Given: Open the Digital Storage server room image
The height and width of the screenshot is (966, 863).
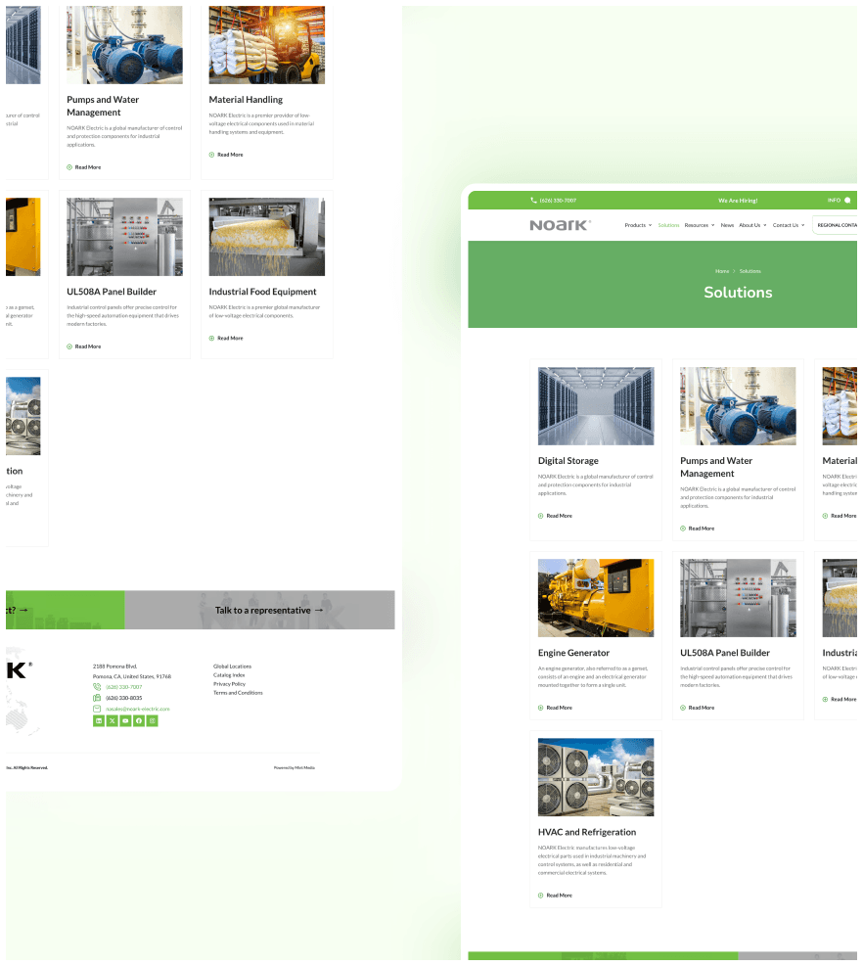Looking at the screenshot, I should (596, 406).
